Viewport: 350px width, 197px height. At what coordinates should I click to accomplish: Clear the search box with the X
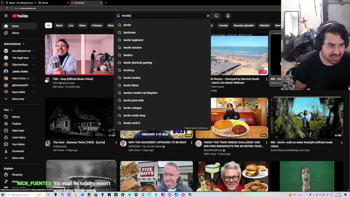[x=208, y=16]
